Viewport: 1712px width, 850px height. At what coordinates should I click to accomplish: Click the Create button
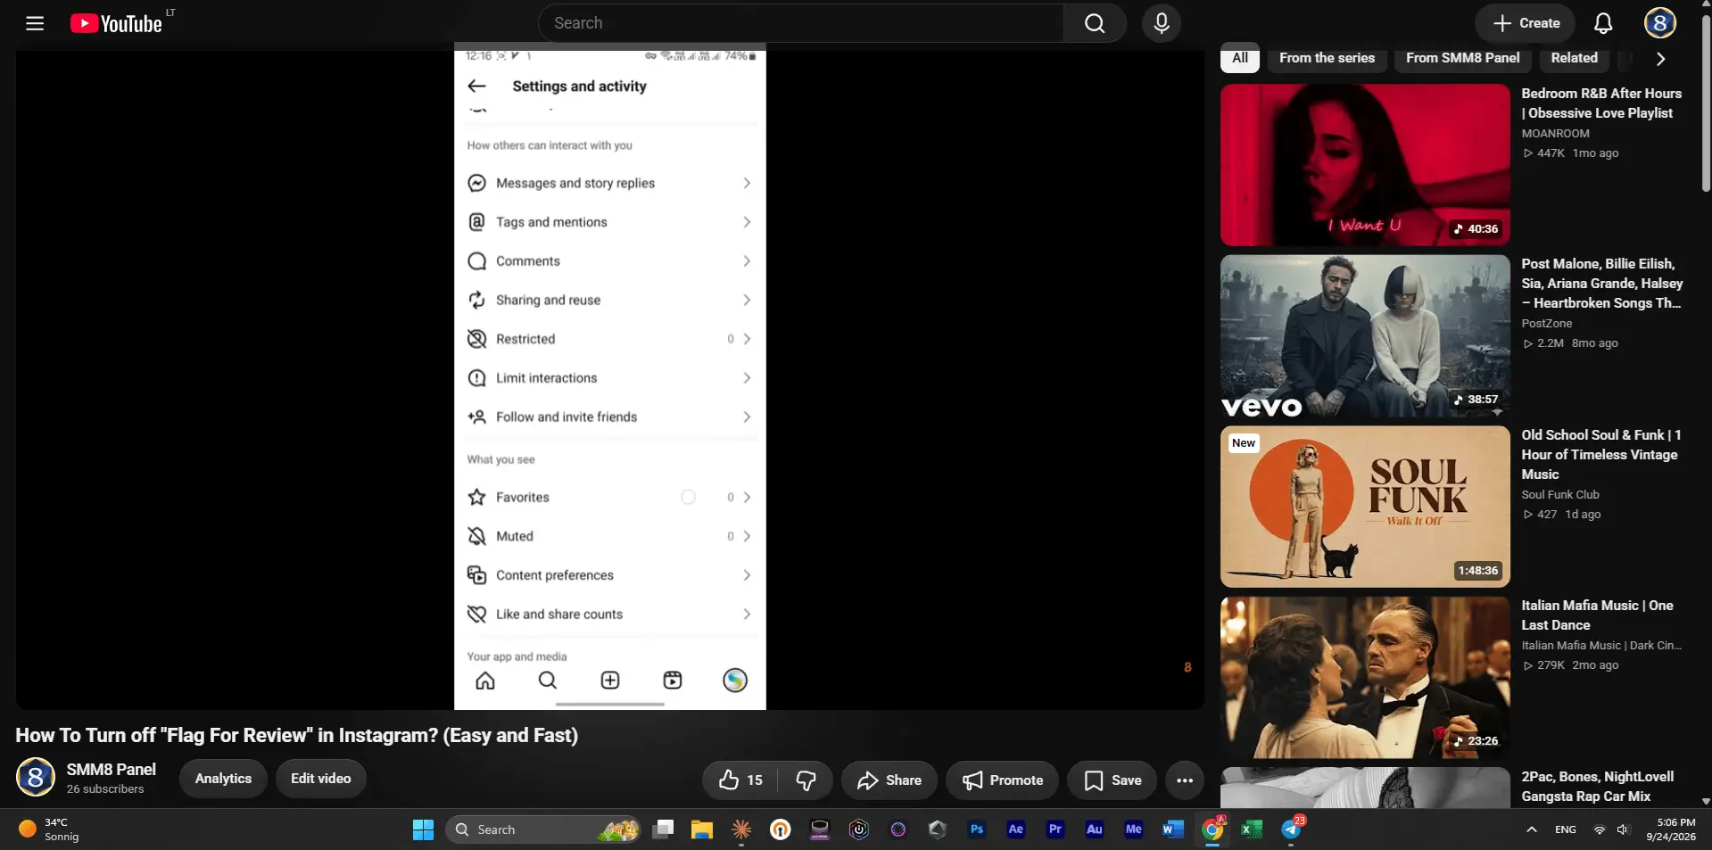tap(1526, 23)
